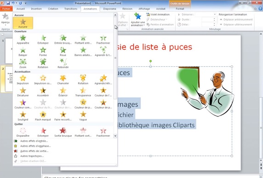Viewport: 263px width, 178px height.
Task: Click the Aperçu preview button
Action: point(6,19)
